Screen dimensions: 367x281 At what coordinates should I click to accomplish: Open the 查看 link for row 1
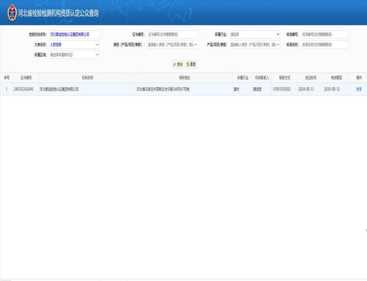359,89
